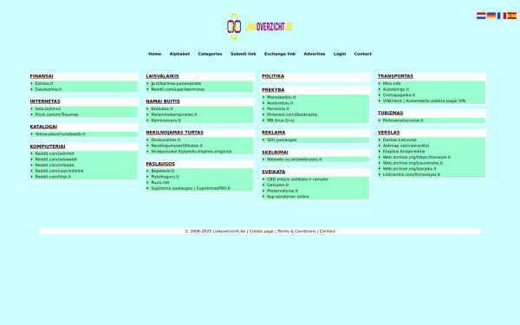This screenshot has height=325, width=520.
Task: Open the Reddit.com/infoadd link
Action: pos(55,166)
